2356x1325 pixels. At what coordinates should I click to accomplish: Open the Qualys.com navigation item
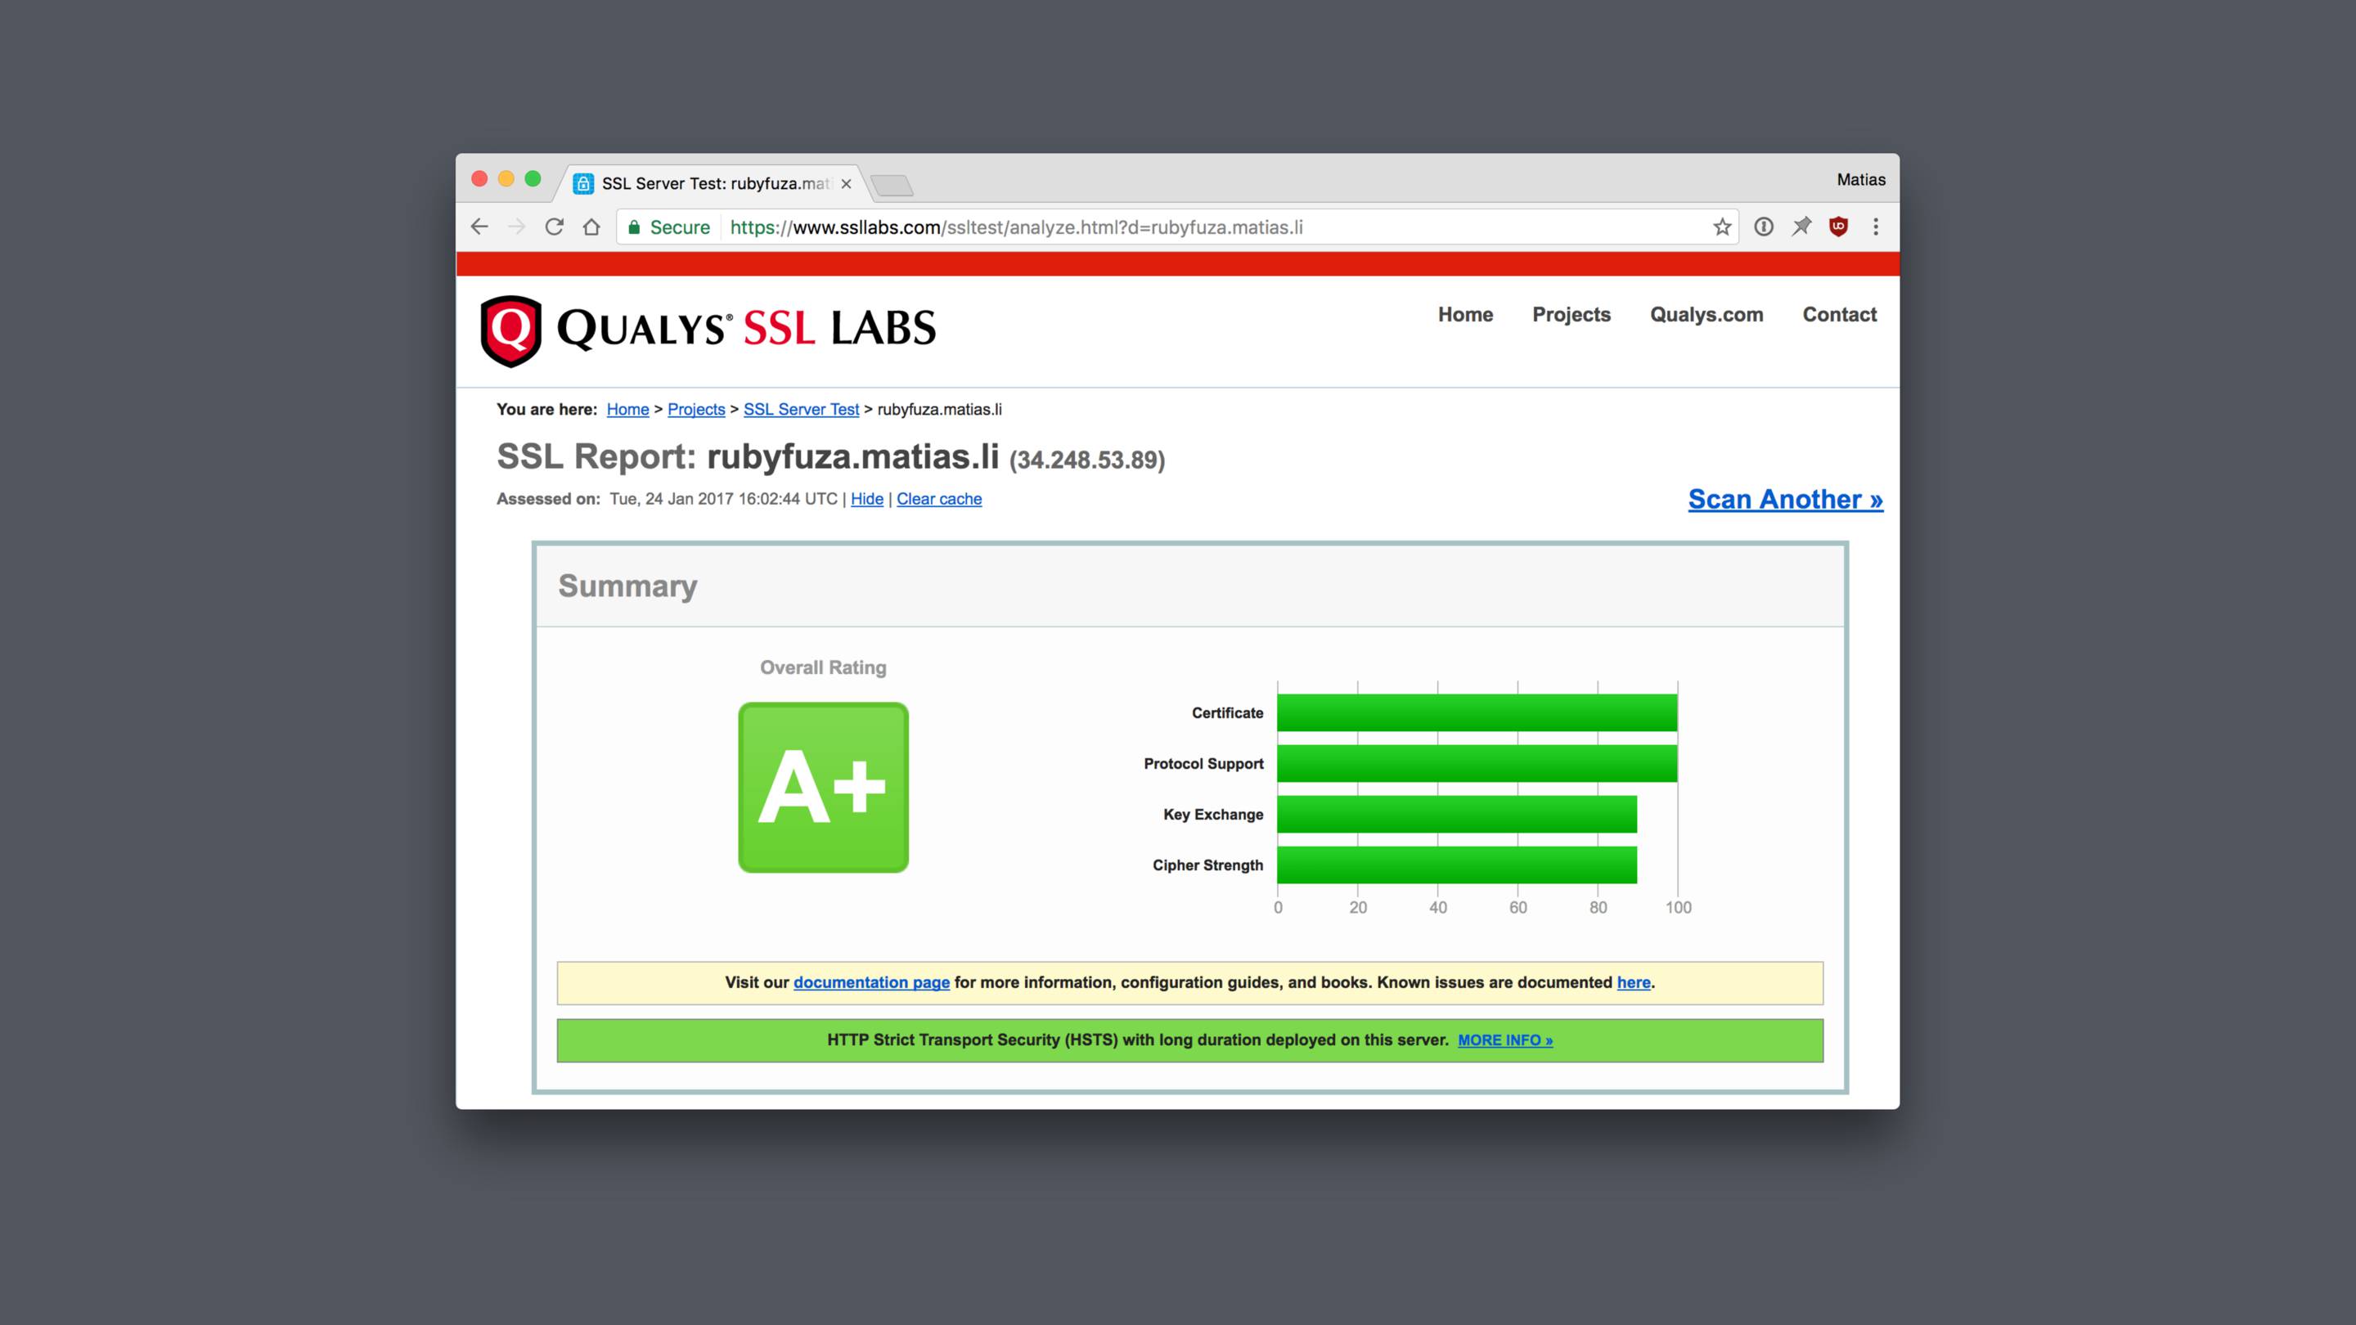click(1706, 315)
